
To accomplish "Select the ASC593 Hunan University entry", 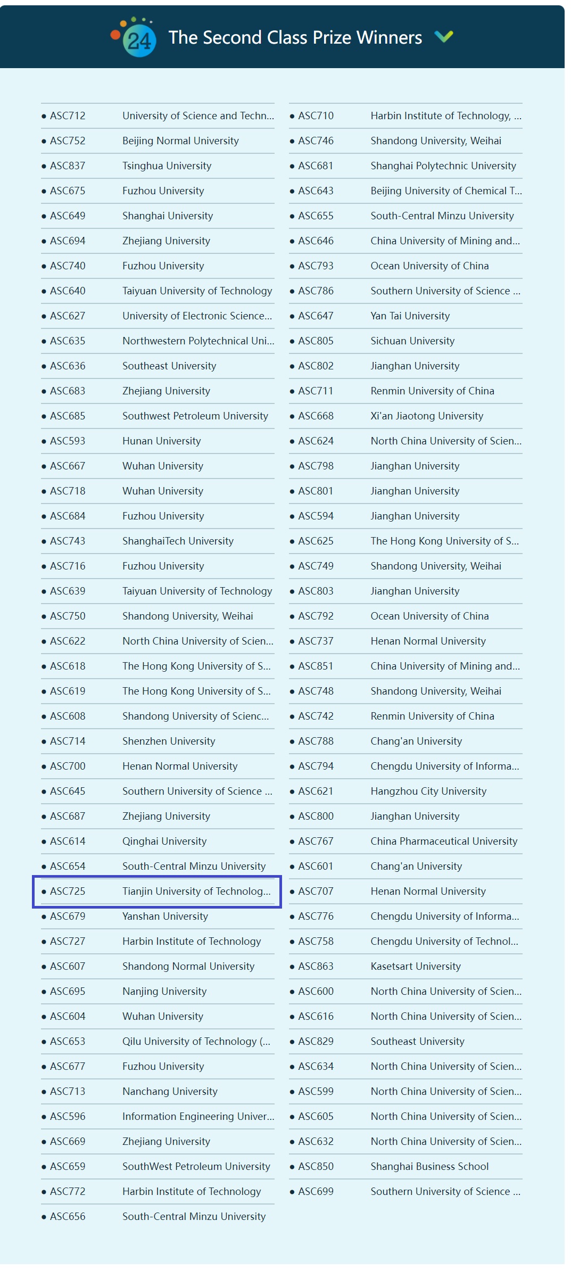I will click(x=158, y=441).
